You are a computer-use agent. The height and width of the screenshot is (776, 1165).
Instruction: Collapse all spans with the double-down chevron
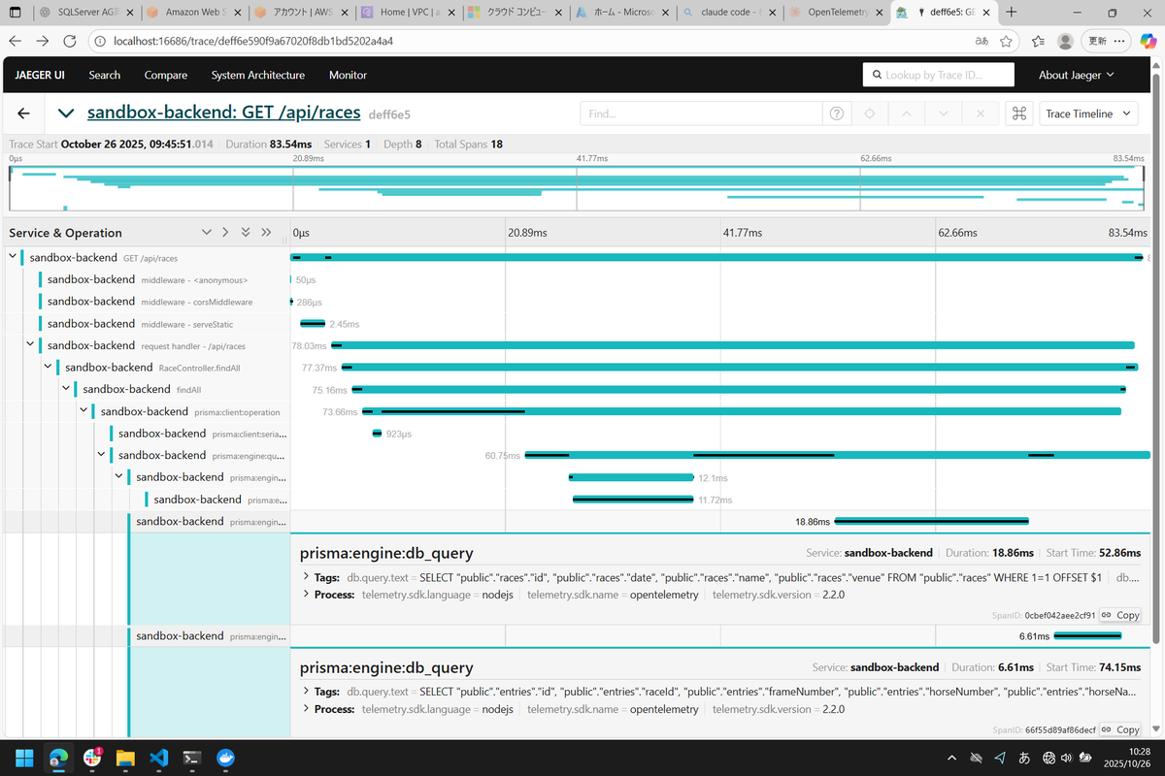[x=246, y=233]
